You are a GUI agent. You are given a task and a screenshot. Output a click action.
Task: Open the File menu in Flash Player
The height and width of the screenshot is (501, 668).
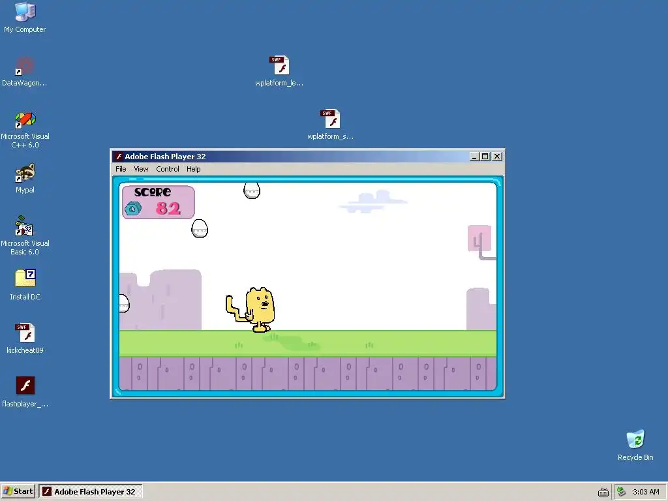(x=121, y=169)
